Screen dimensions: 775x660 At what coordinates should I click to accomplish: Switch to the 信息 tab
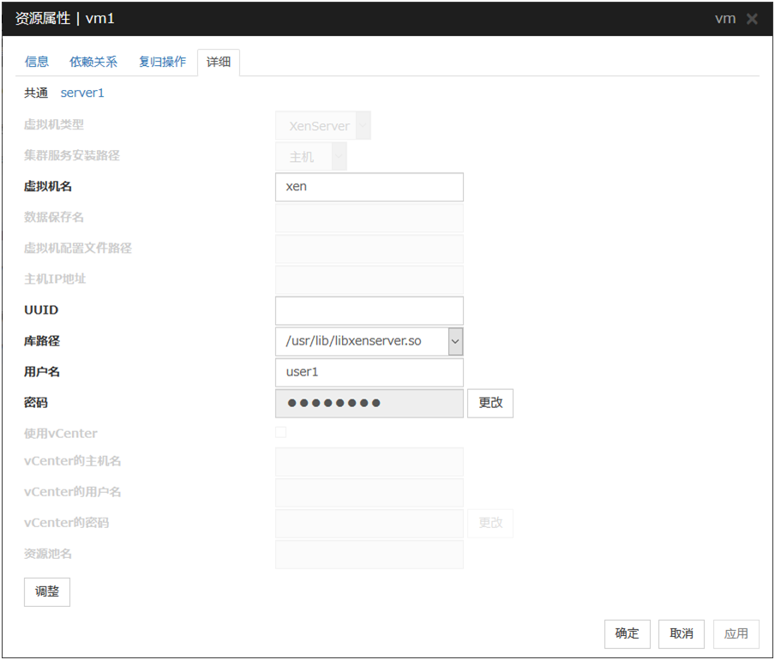[x=37, y=62]
